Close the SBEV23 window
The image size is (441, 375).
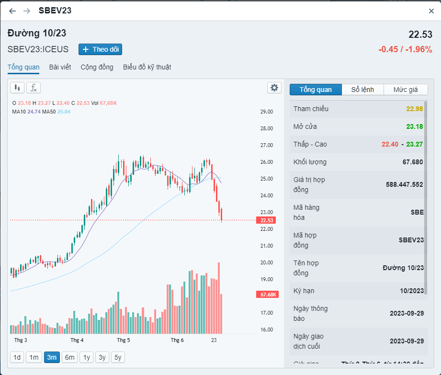(431, 11)
